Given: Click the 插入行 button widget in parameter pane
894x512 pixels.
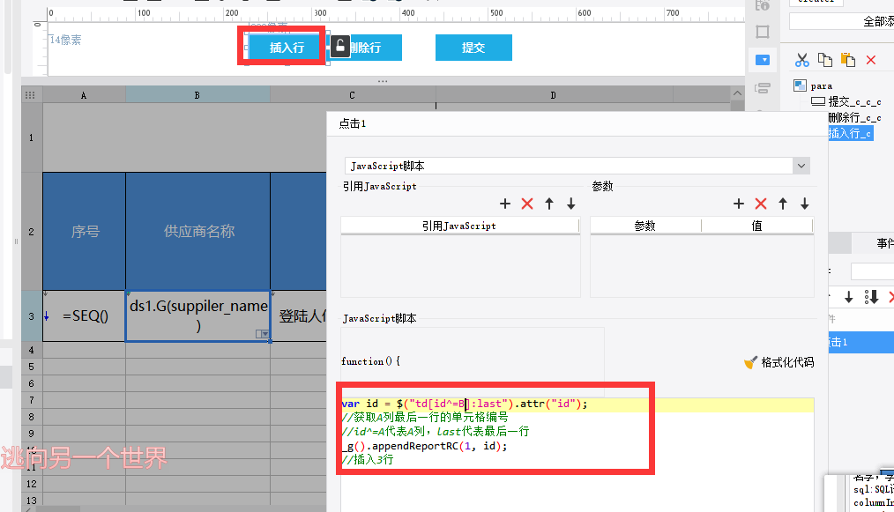Looking at the screenshot, I should coord(287,48).
